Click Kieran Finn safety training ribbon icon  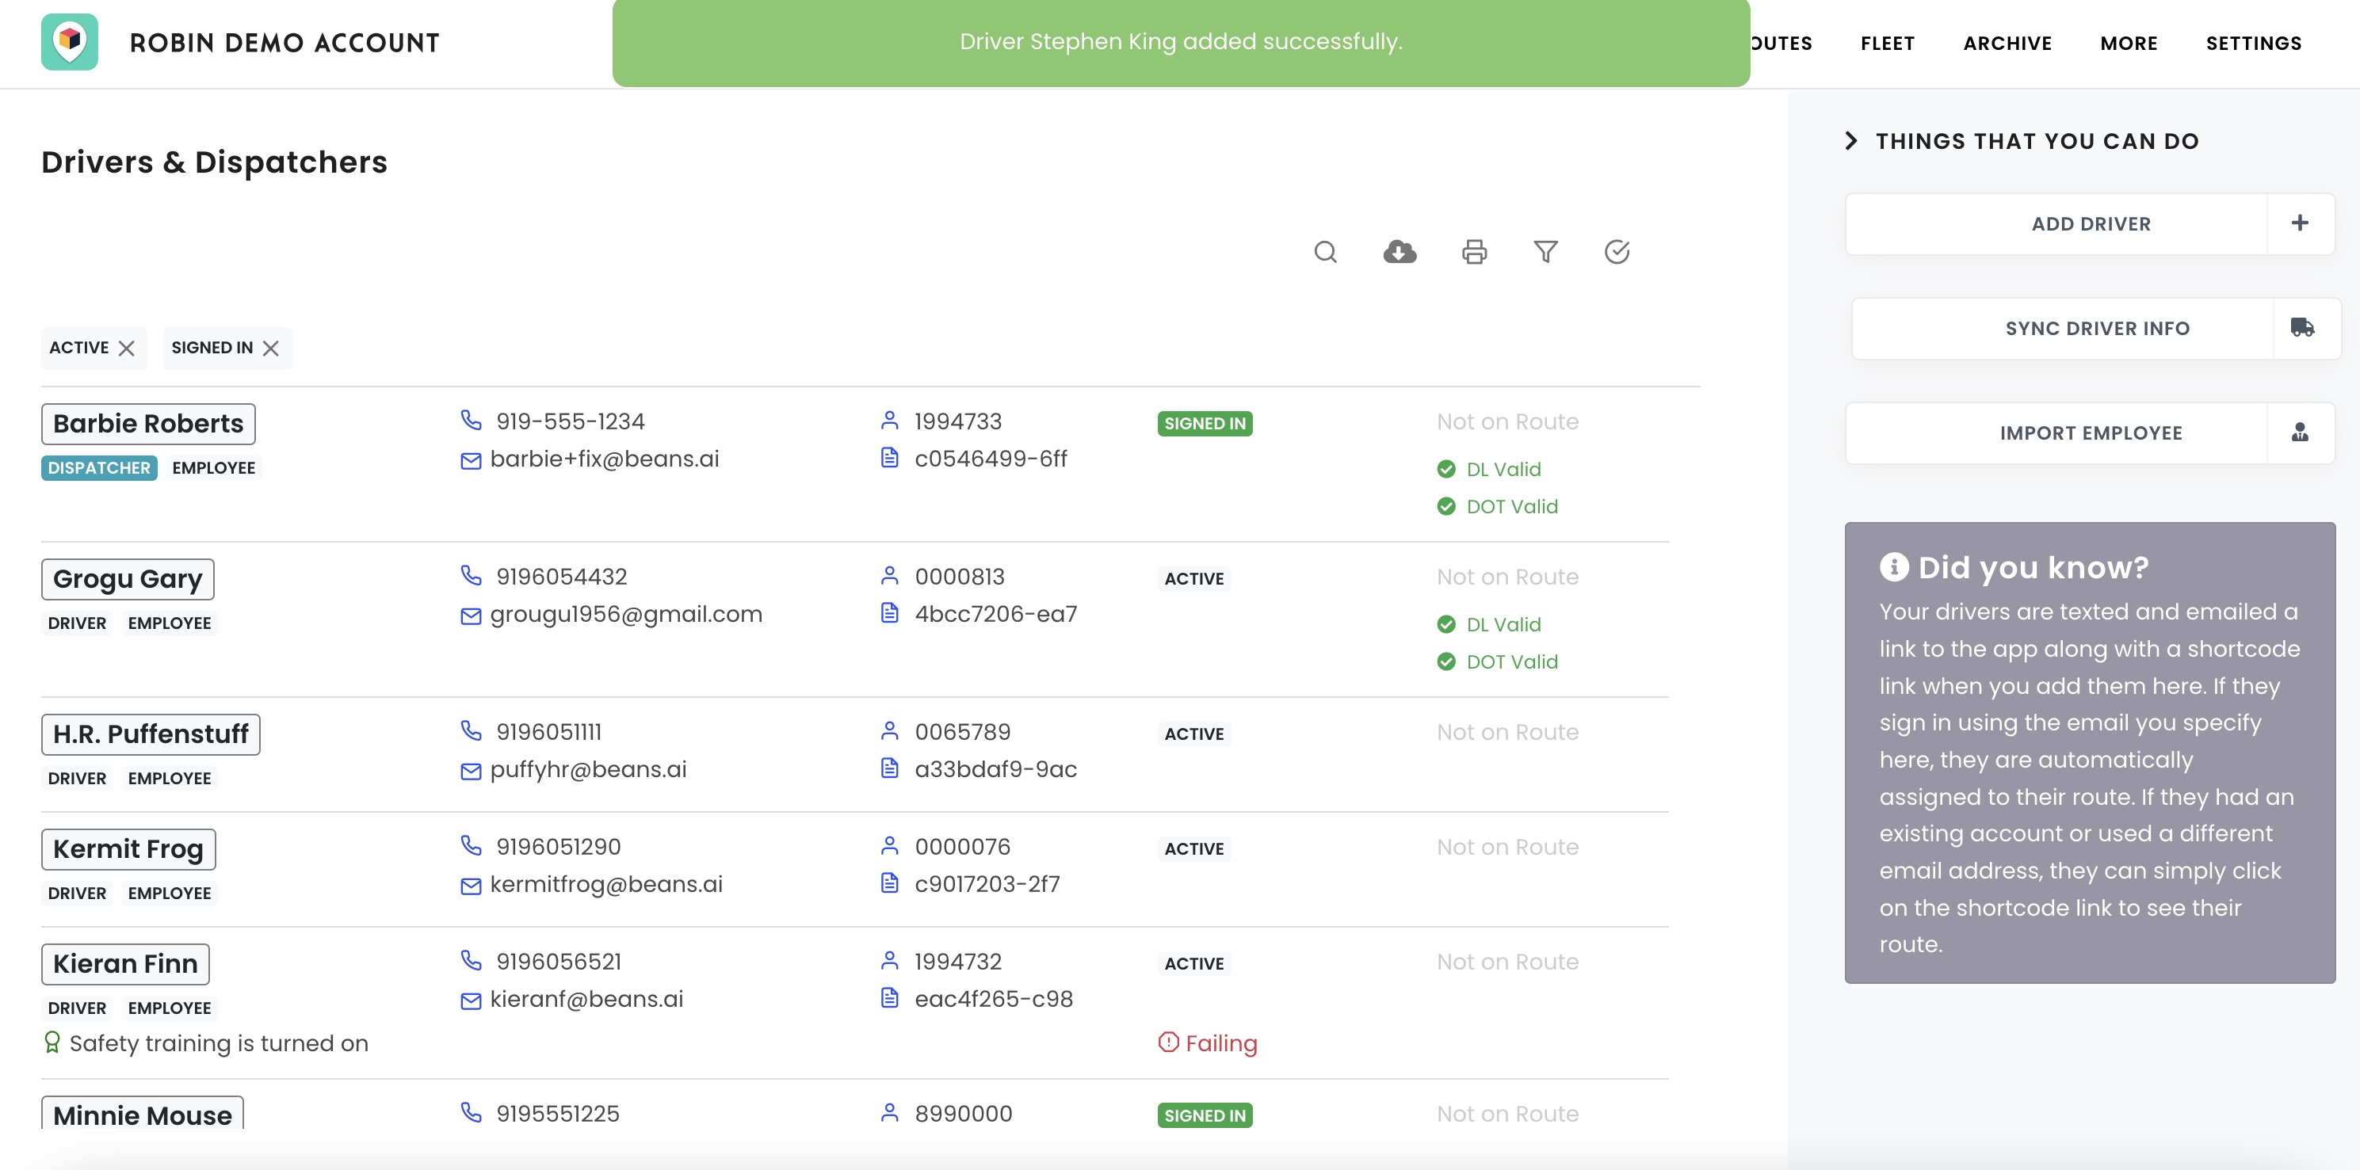point(52,1042)
